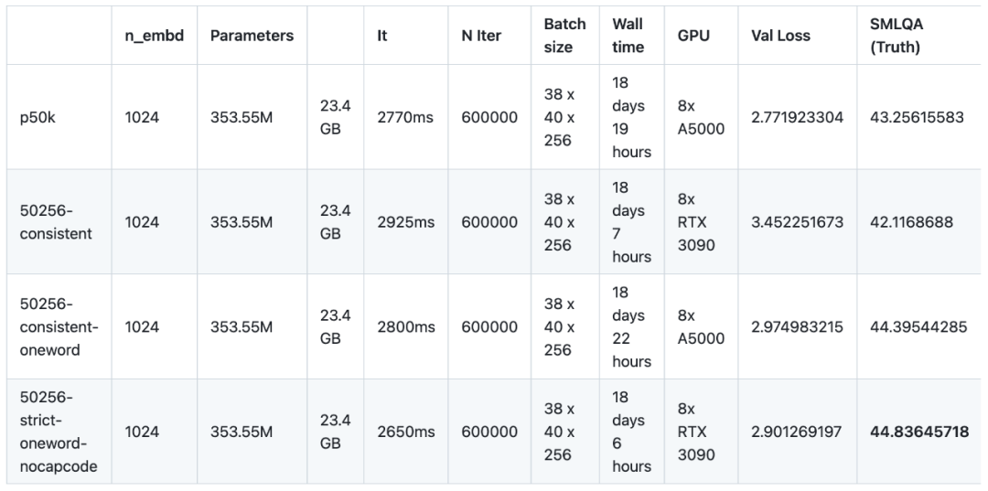The height and width of the screenshot is (491, 988).
Task: Click the 2.974983215 val loss cell
Action: (x=797, y=326)
